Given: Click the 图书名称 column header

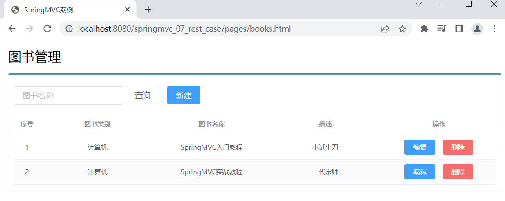Looking at the screenshot, I should (212, 124).
